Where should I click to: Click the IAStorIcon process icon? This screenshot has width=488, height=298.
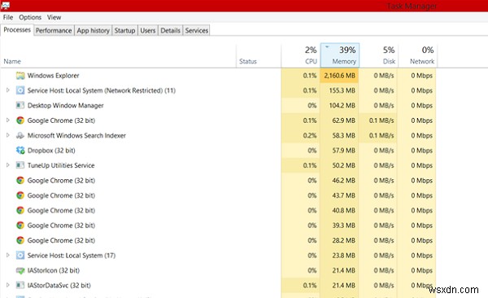point(20,270)
